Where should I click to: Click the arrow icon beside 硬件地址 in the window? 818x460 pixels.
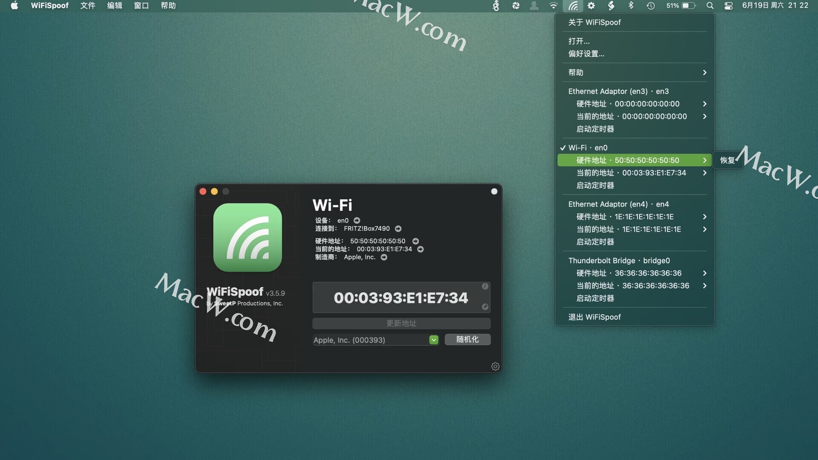pos(415,241)
